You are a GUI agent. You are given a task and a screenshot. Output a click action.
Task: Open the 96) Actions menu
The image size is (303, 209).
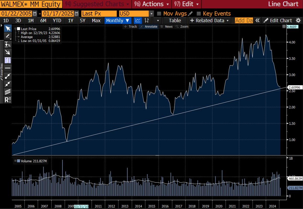coord(151,4)
